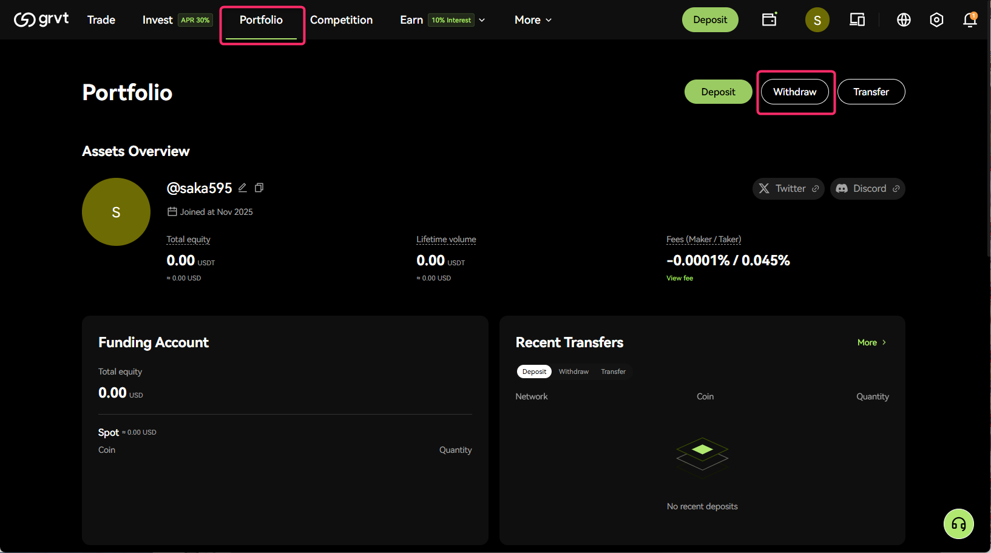The width and height of the screenshot is (991, 553).
Task: Go to the Trade tab
Action: [x=101, y=20]
